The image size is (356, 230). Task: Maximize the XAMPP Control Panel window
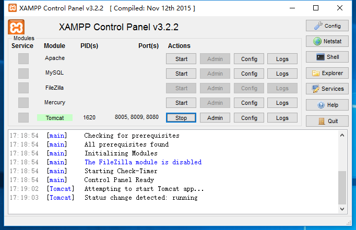(x=316, y=8)
